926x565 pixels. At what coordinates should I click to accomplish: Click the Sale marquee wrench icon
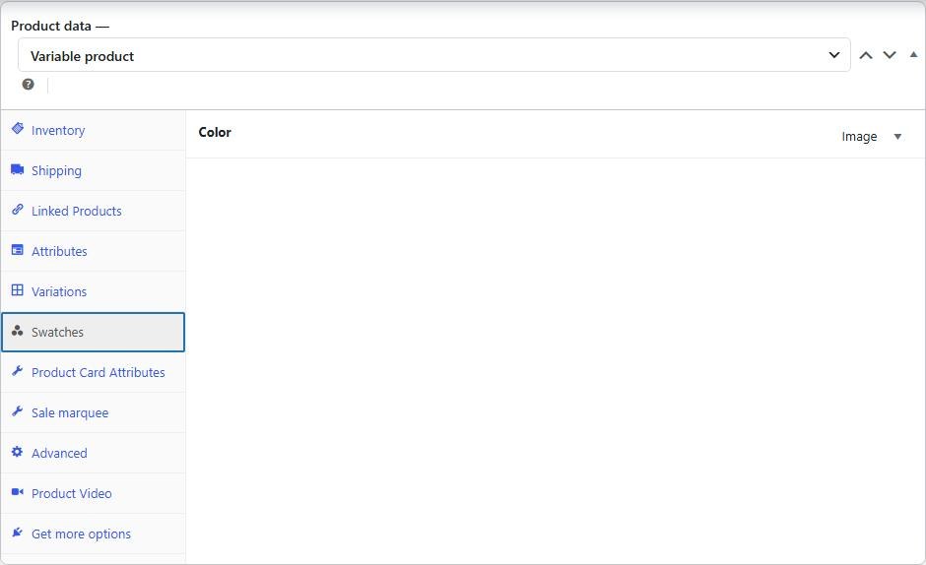point(18,410)
